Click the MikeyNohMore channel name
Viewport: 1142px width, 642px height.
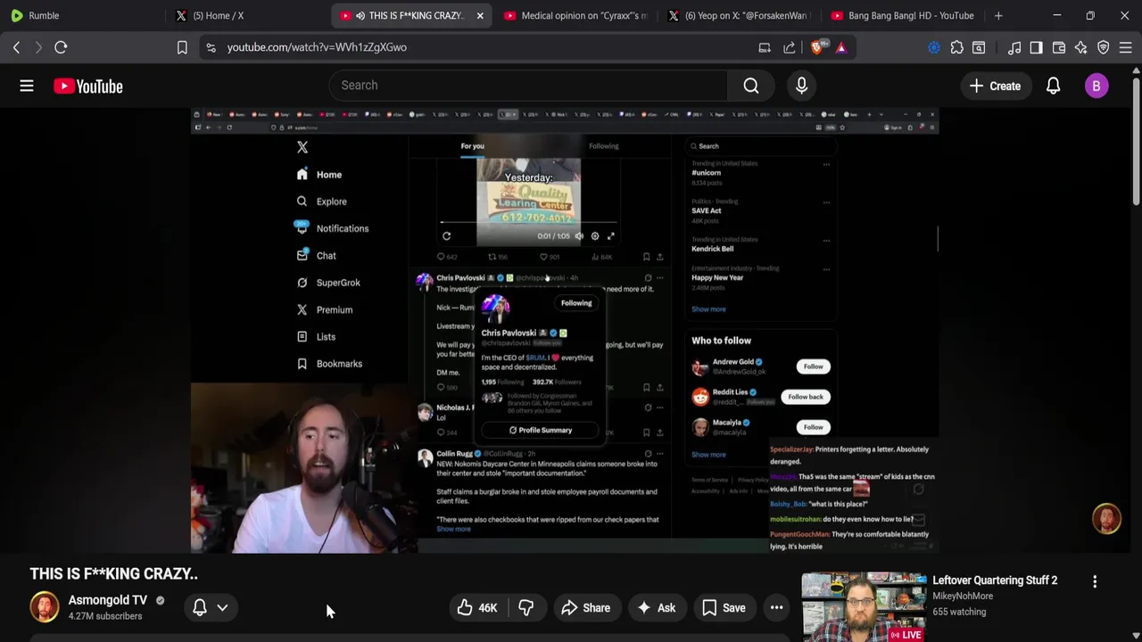click(963, 596)
